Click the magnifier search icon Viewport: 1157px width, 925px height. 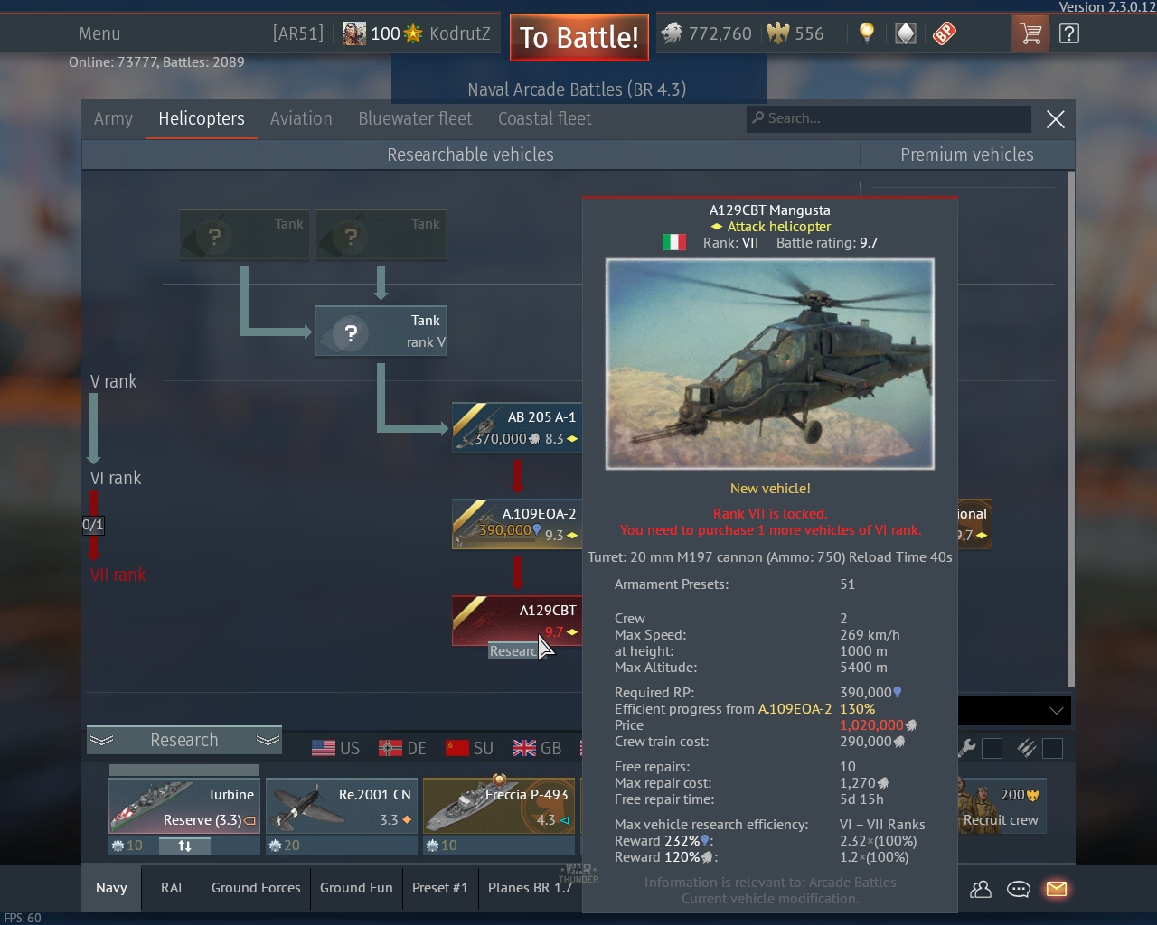pos(758,117)
